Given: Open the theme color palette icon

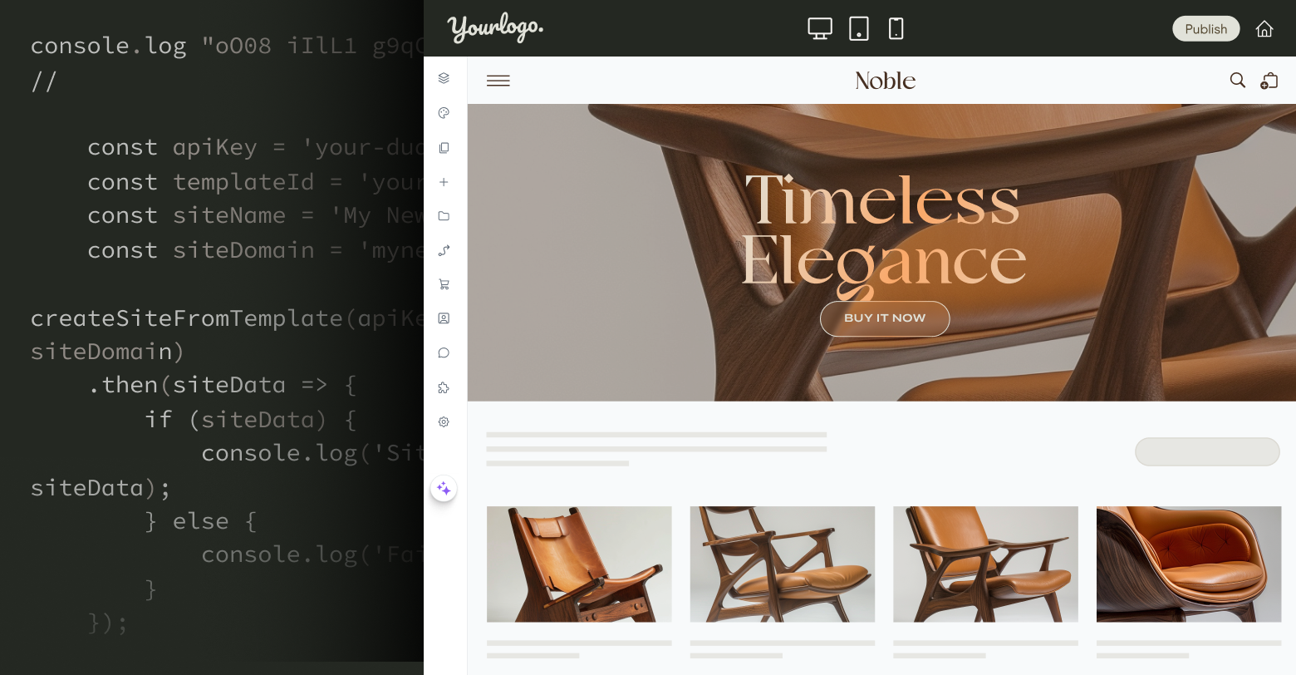Looking at the screenshot, I should 444,113.
